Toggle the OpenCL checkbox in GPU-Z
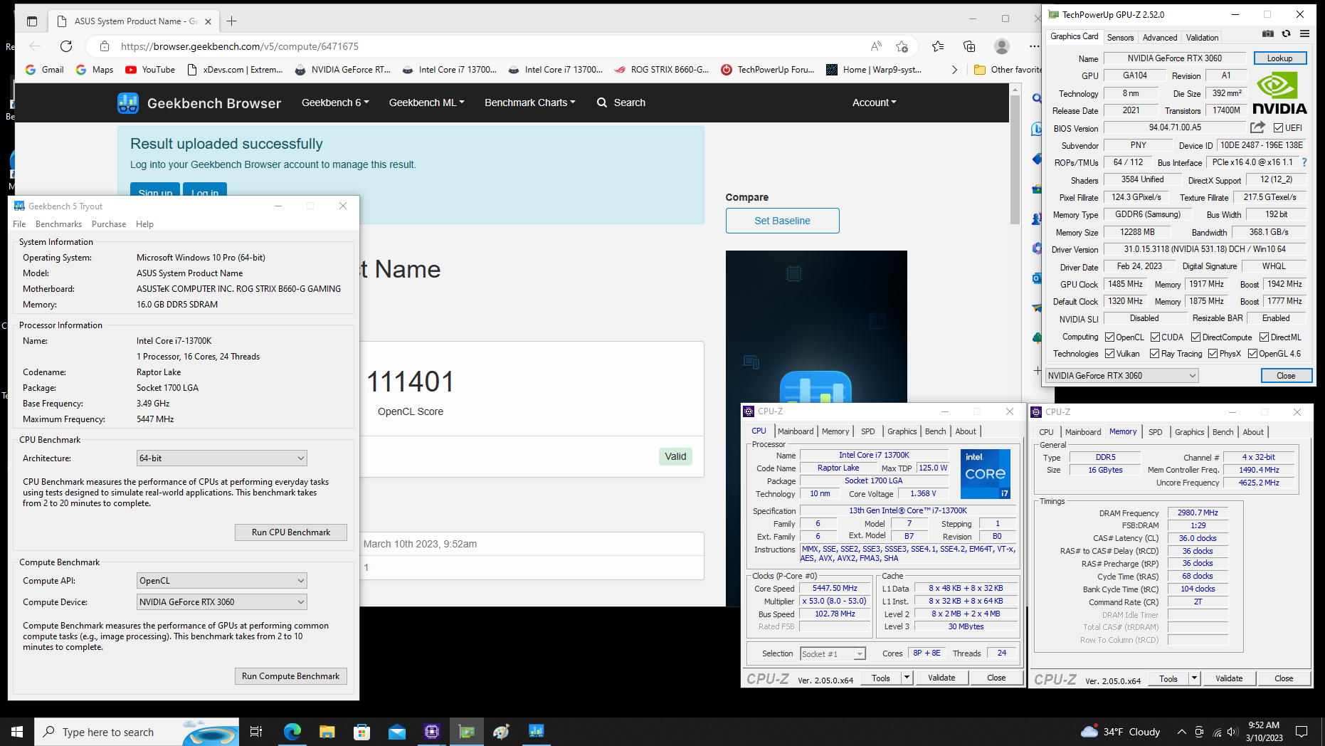 coord(1110,337)
